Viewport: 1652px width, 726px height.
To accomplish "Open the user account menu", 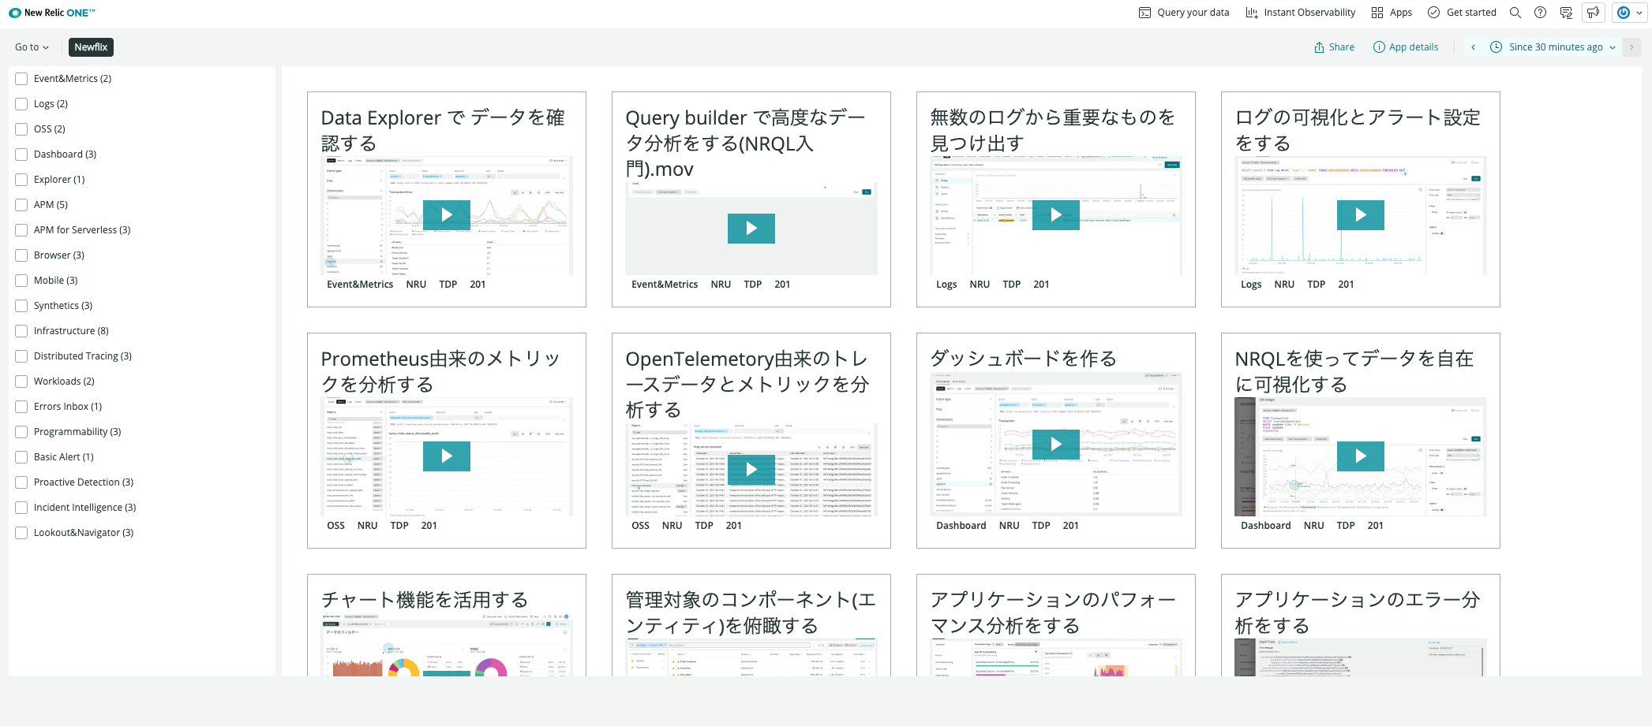I will [x=1629, y=13].
